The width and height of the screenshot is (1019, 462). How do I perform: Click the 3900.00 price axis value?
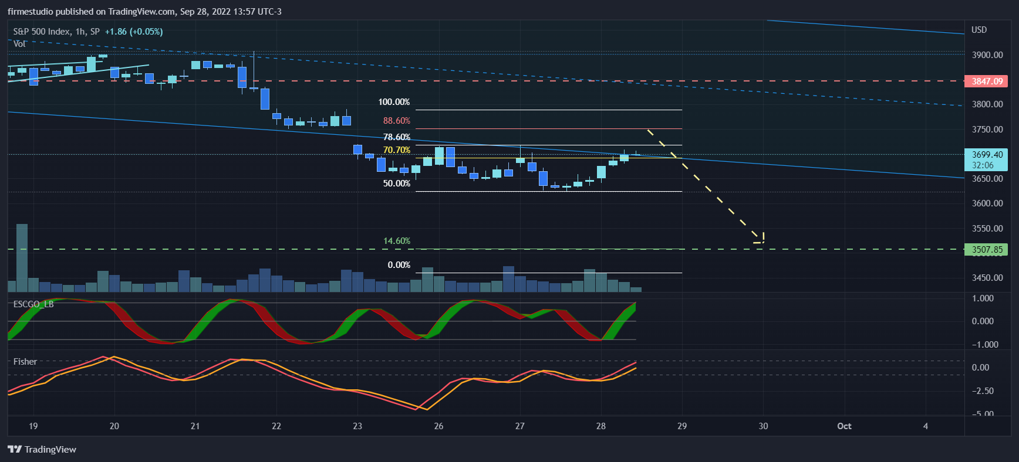(987, 55)
